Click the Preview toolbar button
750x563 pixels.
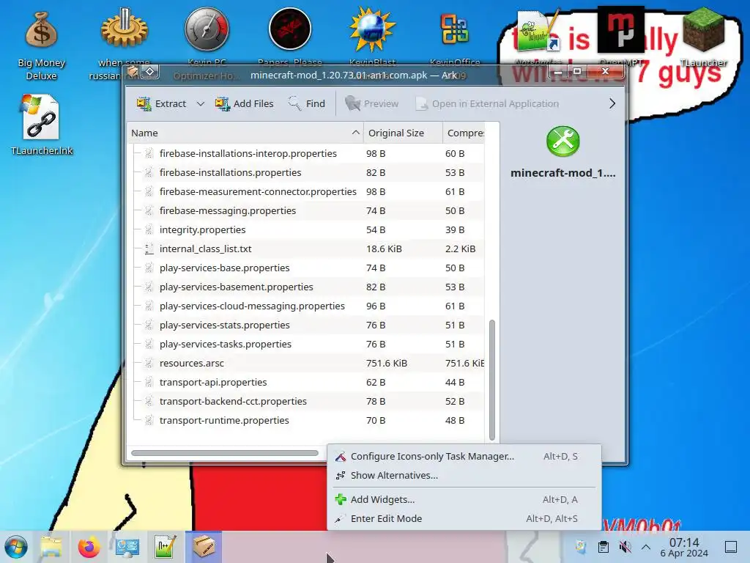tap(371, 103)
